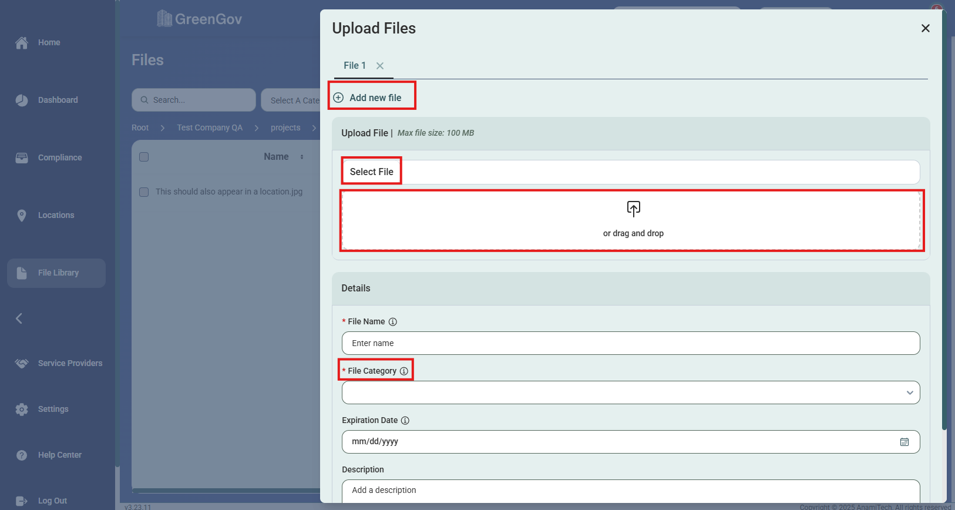This screenshot has width=955, height=510.
Task: Switch to the File 1 tab
Action: coord(355,66)
